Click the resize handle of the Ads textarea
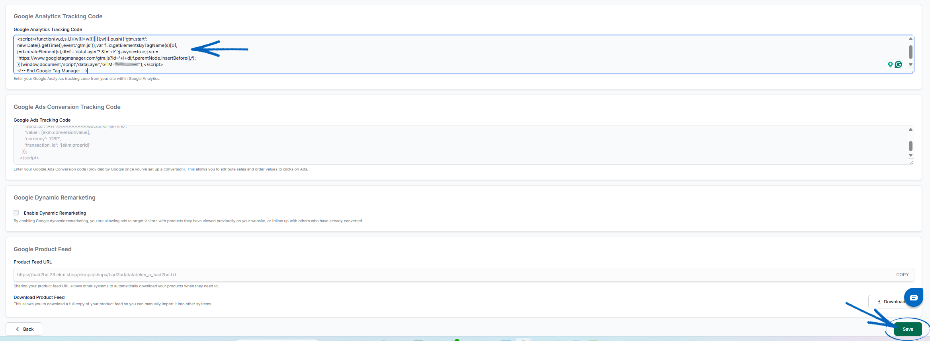Screen dimensions: 930x341 911,161
